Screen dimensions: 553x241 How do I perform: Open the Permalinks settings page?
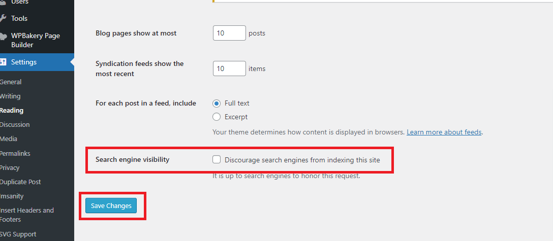[x=15, y=153]
